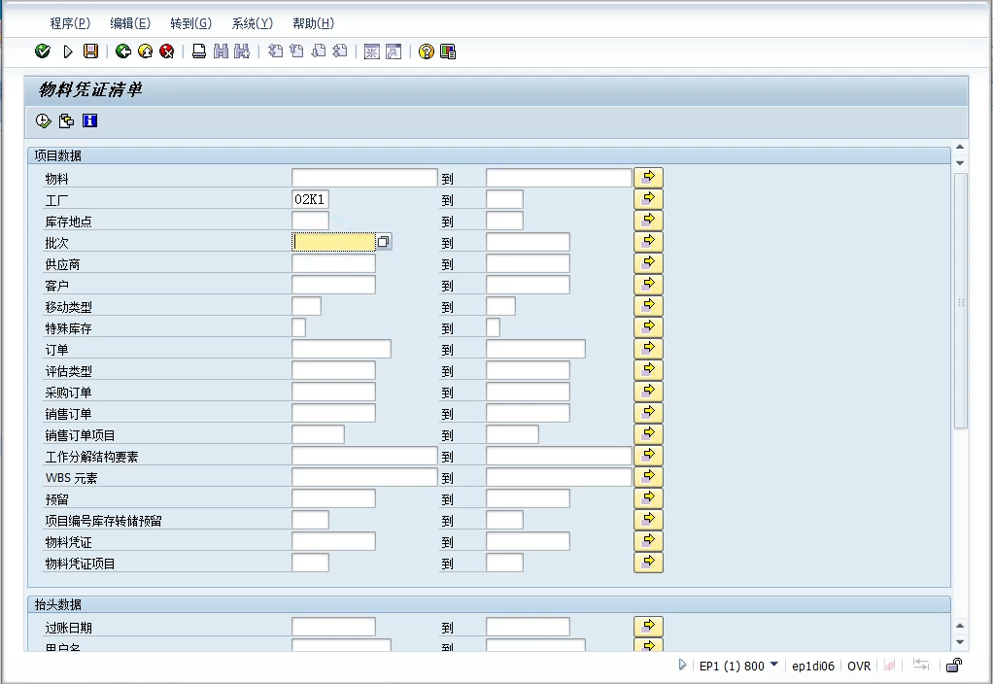This screenshot has height=684, width=993.
Task: Open the 转到(G) menu
Action: (190, 23)
